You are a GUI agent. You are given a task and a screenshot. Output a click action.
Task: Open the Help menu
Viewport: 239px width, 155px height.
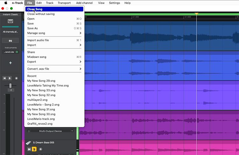(x=127, y=3)
